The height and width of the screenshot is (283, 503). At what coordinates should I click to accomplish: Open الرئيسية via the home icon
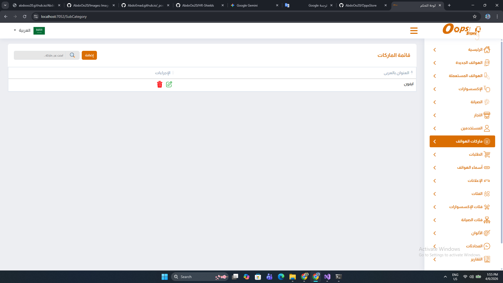click(x=487, y=50)
